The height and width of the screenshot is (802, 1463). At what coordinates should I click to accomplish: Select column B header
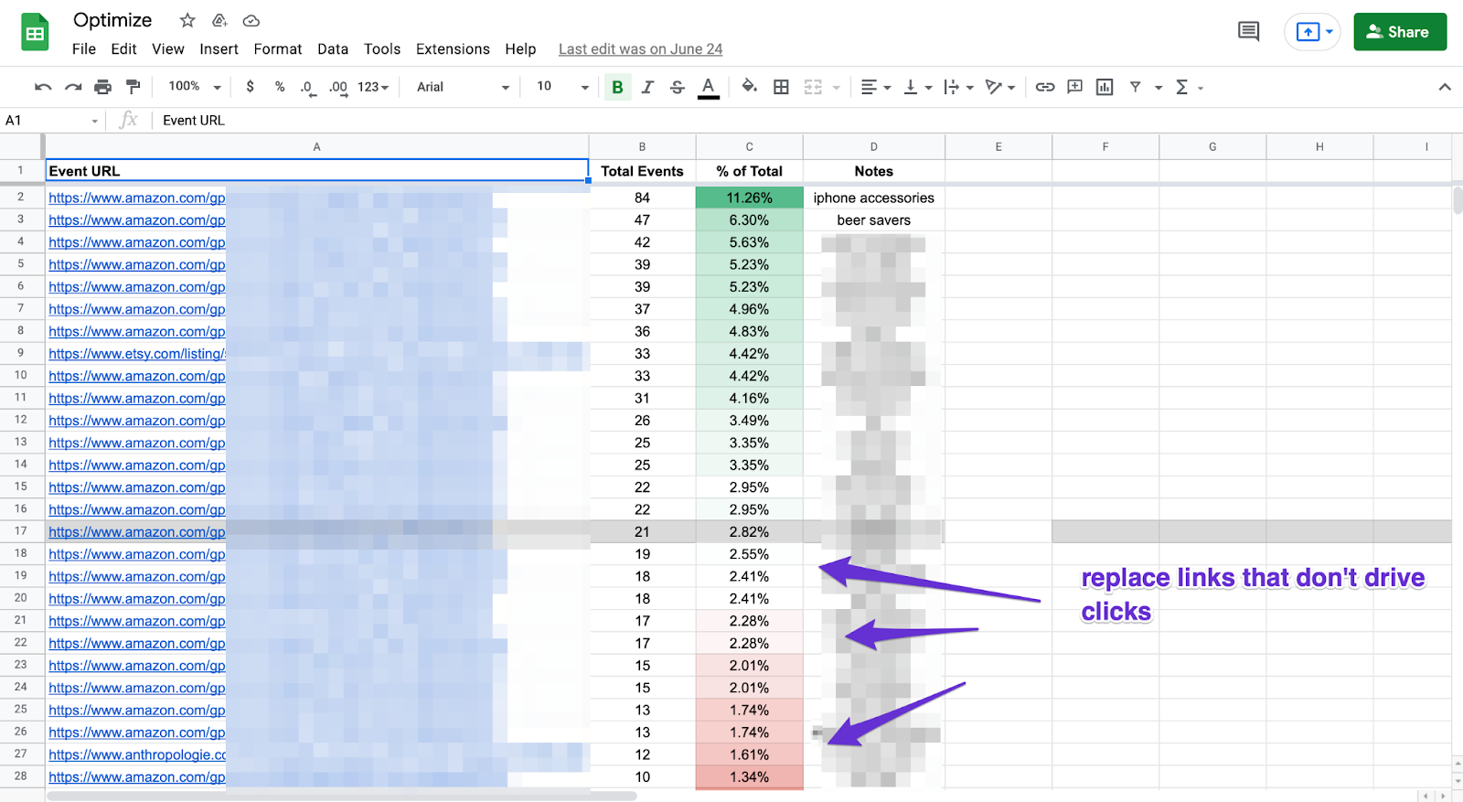[642, 146]
